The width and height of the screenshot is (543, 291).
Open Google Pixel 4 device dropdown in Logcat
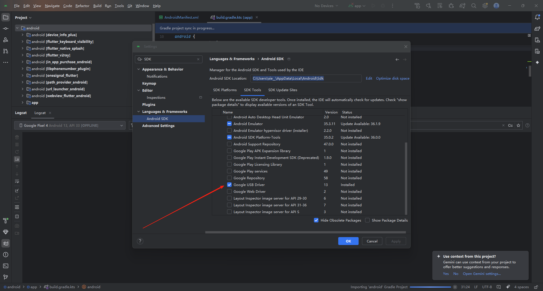[x=70, y=125]
